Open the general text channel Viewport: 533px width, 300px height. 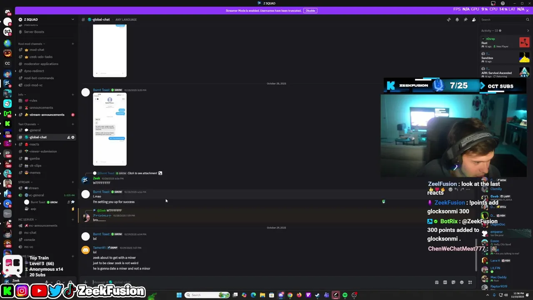point(46,130)
